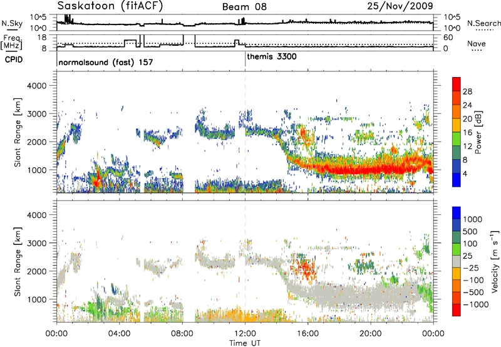Click 'Slant Range [km]' label of power plot
This screenshot has width=501, height=347.
click(x=18, y=132)
